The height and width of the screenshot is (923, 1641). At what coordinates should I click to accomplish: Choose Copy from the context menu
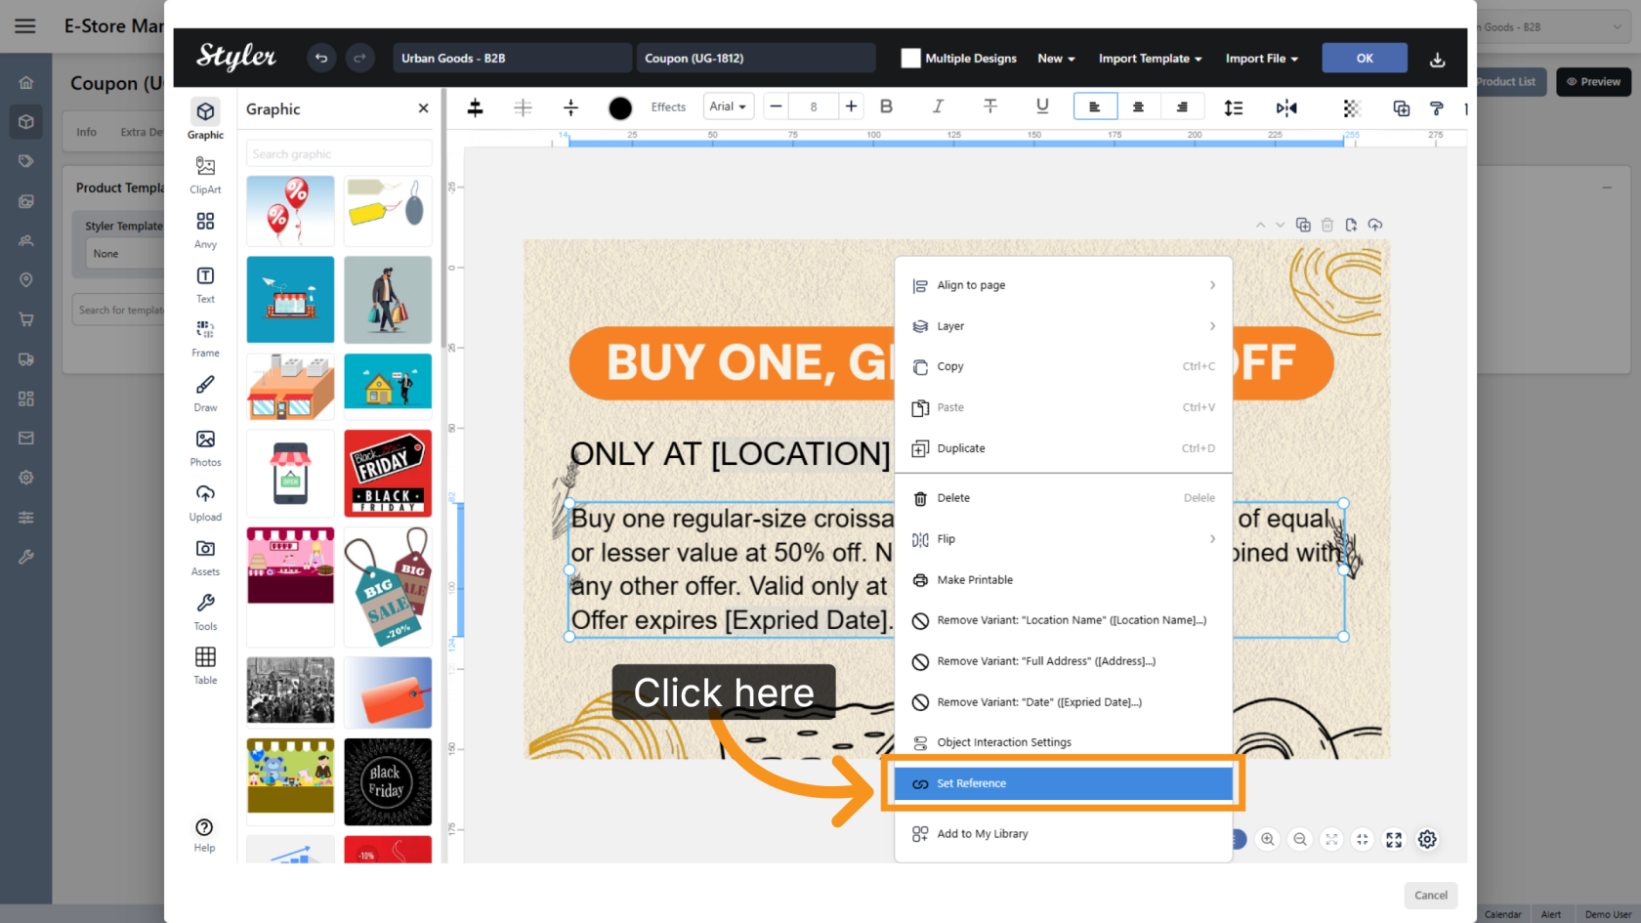coord(1064,367)
